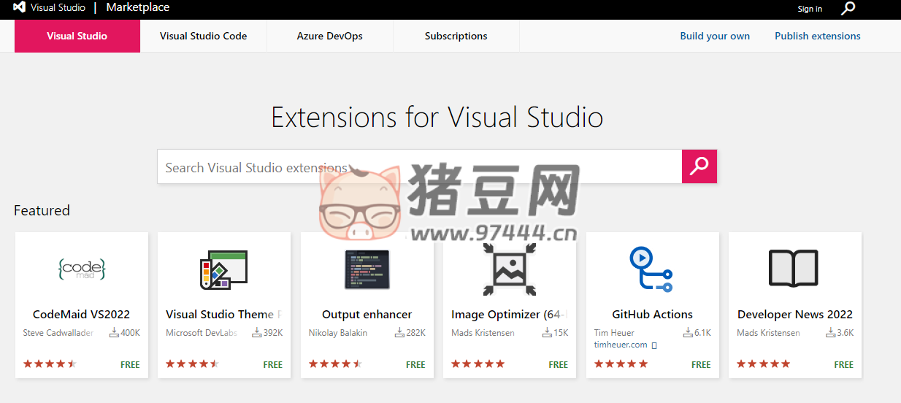
Task: Click the pink search submit button
Action: [x=699, y=166]
